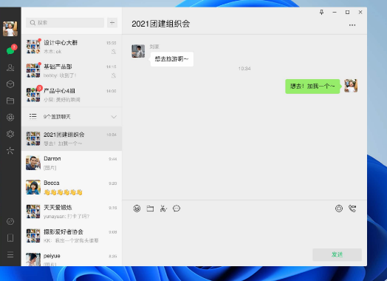Select the 2021团建组织会 chat in list
The image size is (387, 281).
[72, 138]
